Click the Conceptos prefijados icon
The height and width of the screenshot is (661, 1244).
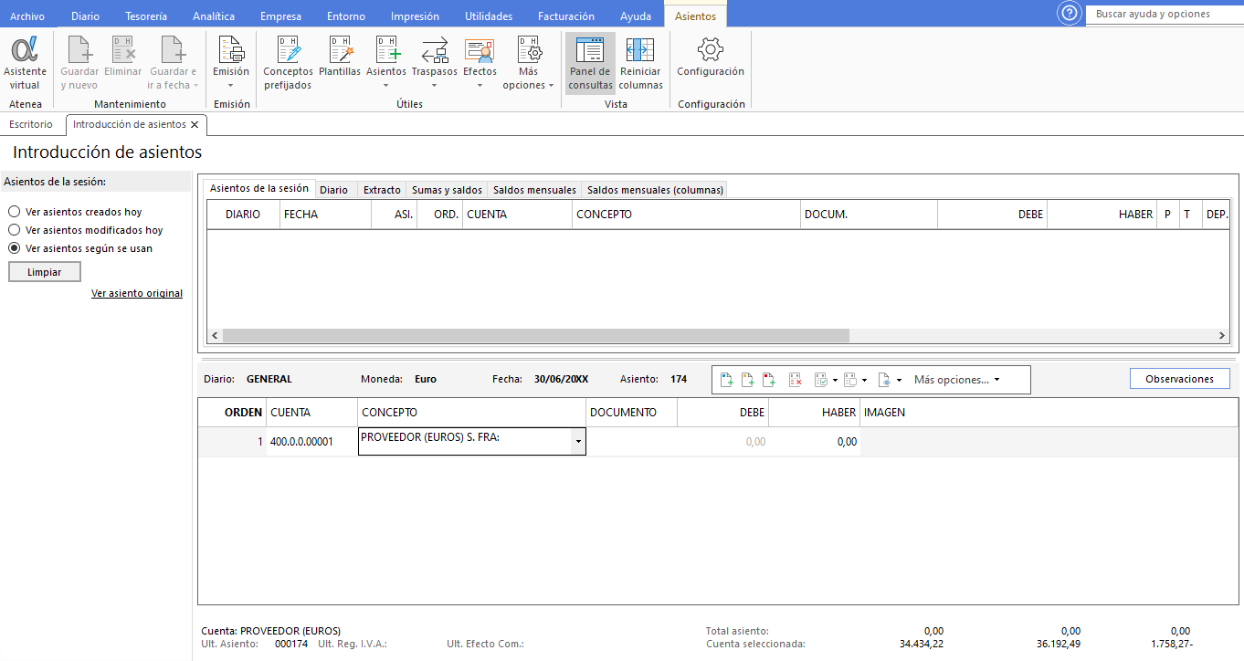click(288, 62)
